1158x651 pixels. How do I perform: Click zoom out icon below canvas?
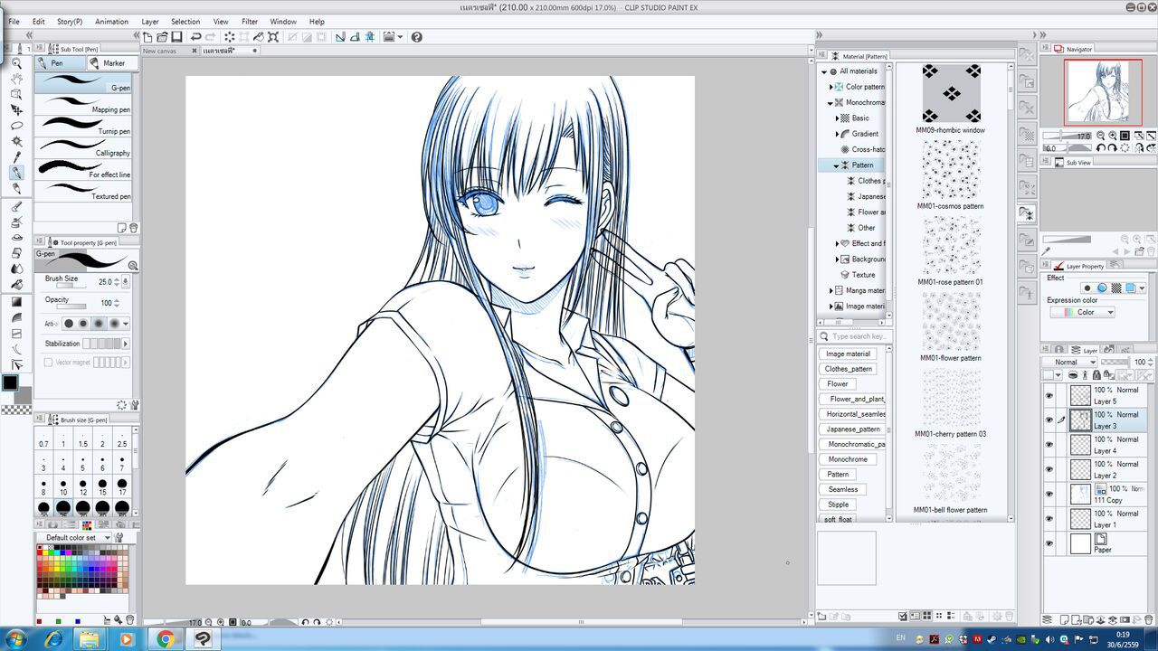tap(207, 623)
